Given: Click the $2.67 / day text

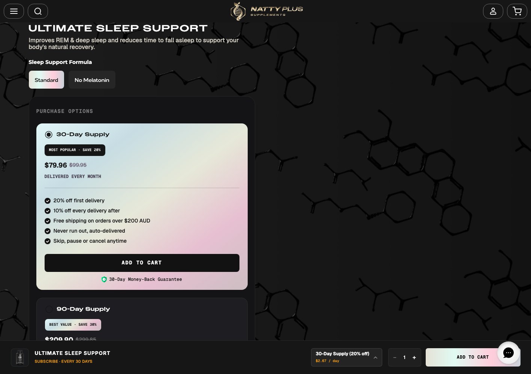Looking at the screenshot, I should point(328,361).
